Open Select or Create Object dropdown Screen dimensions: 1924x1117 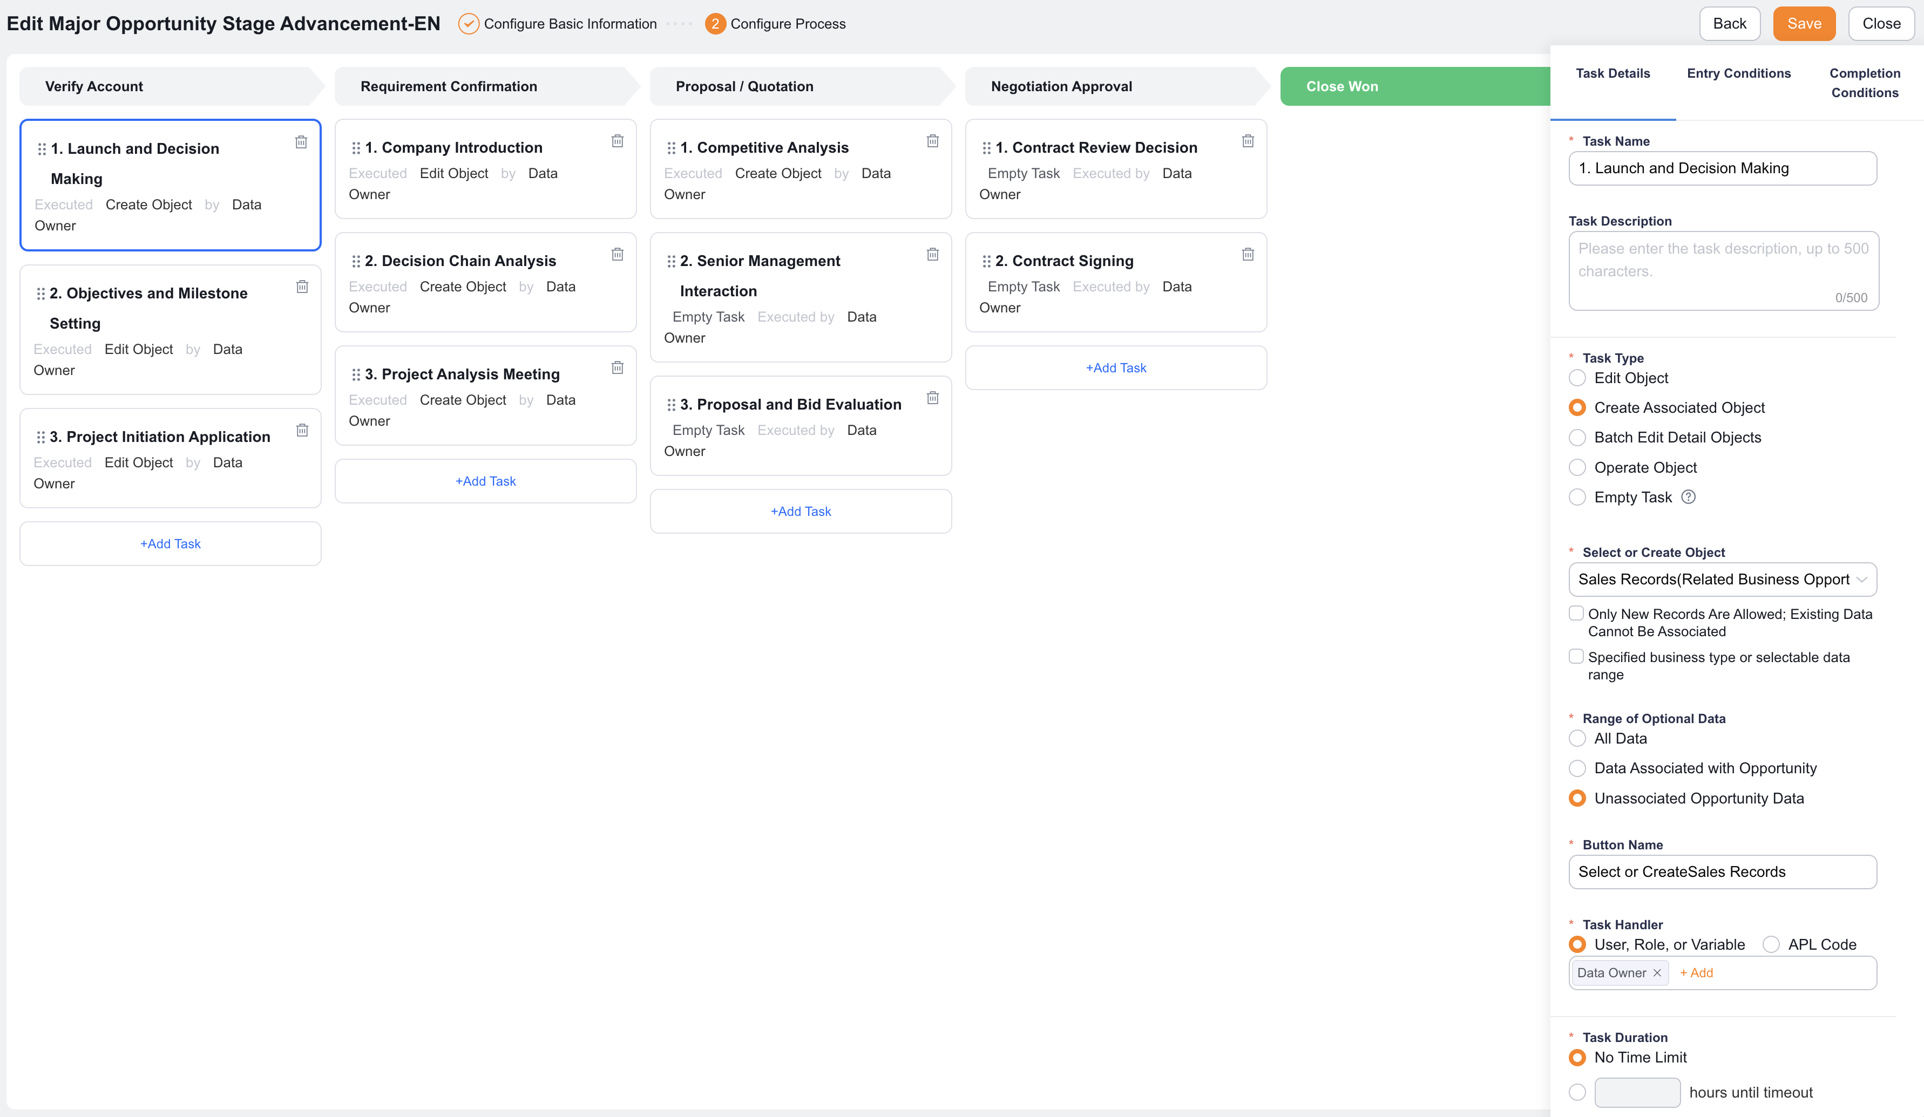(x=1723, y=579)
